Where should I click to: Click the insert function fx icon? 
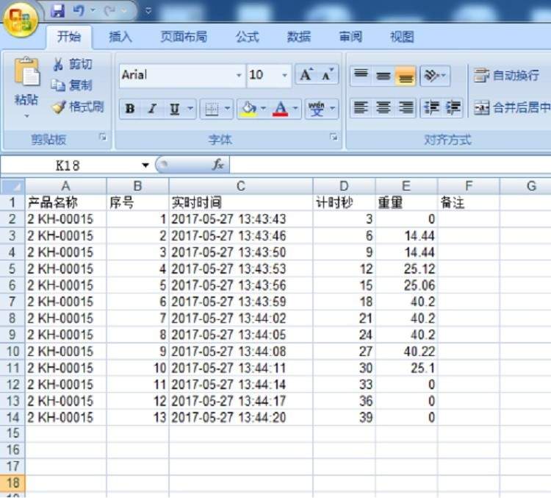click(217, 165)
